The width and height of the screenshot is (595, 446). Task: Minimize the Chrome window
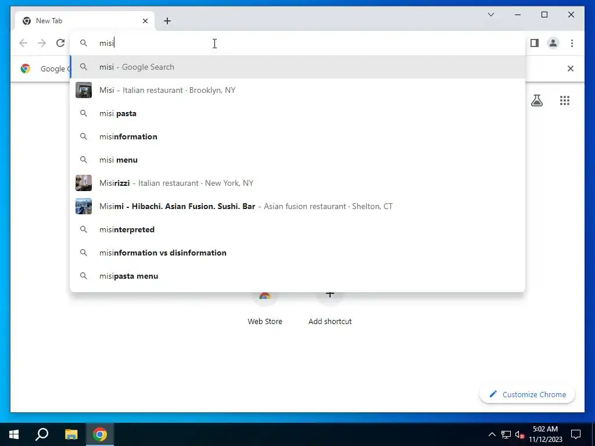(518, 15)
